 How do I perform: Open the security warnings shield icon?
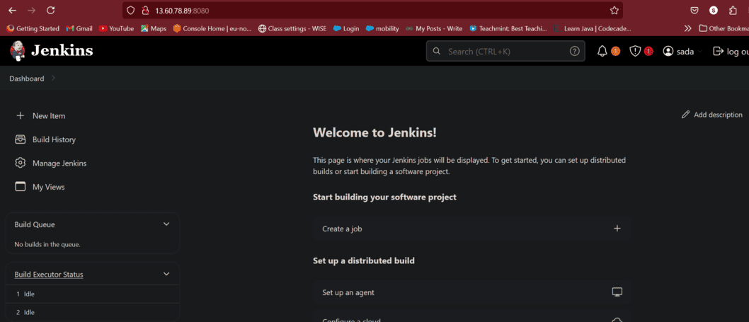[635, 51]
